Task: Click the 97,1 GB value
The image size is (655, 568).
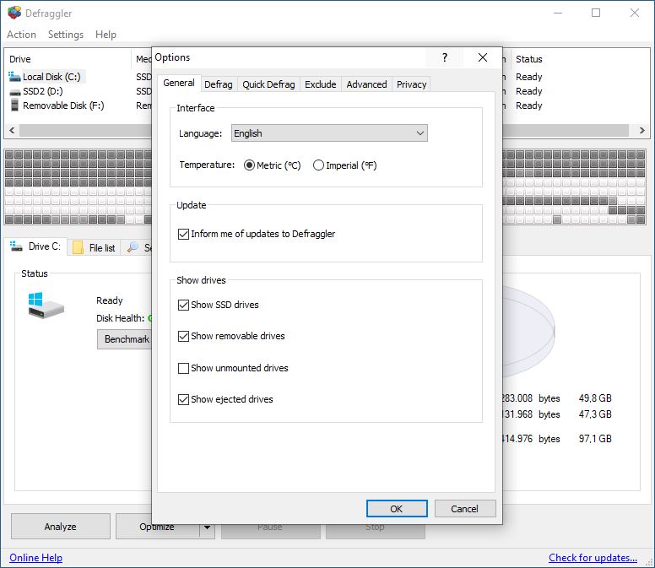Action: tap(595, 439)
